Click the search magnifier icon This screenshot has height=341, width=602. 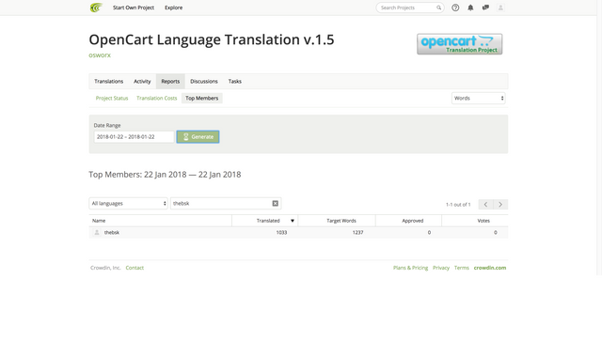438,8
